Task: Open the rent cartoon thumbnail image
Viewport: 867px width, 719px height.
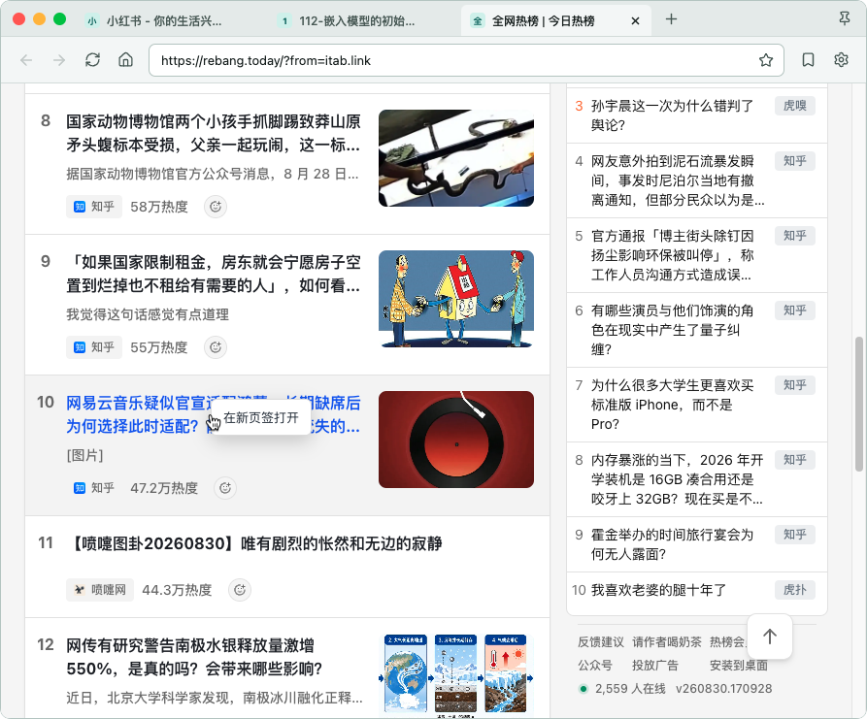Action: (456, 299)
